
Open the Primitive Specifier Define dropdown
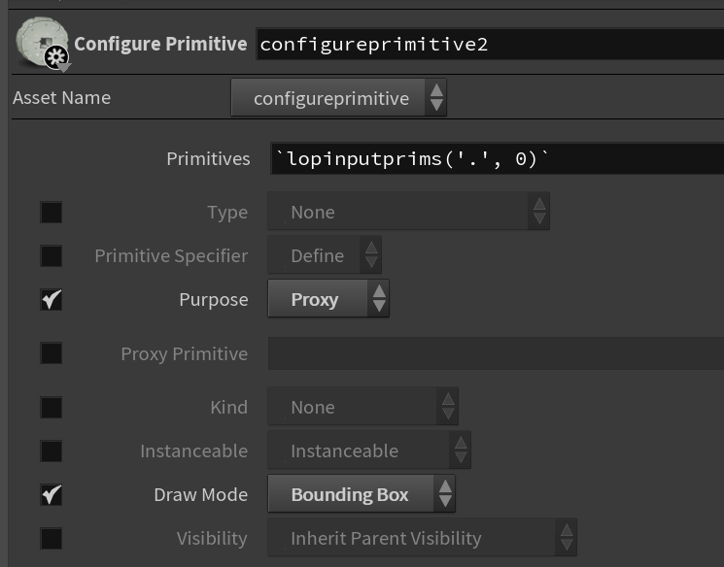click(x=325, y=255)
